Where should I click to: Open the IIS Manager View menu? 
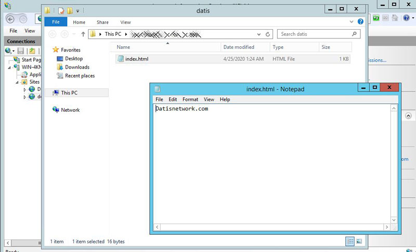coord(30,31)
